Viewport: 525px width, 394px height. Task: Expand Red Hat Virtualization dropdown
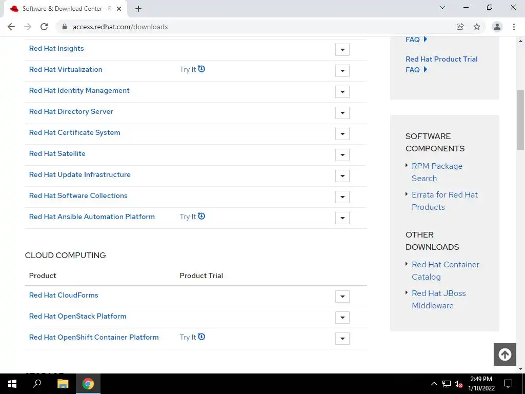coord(342,71)
